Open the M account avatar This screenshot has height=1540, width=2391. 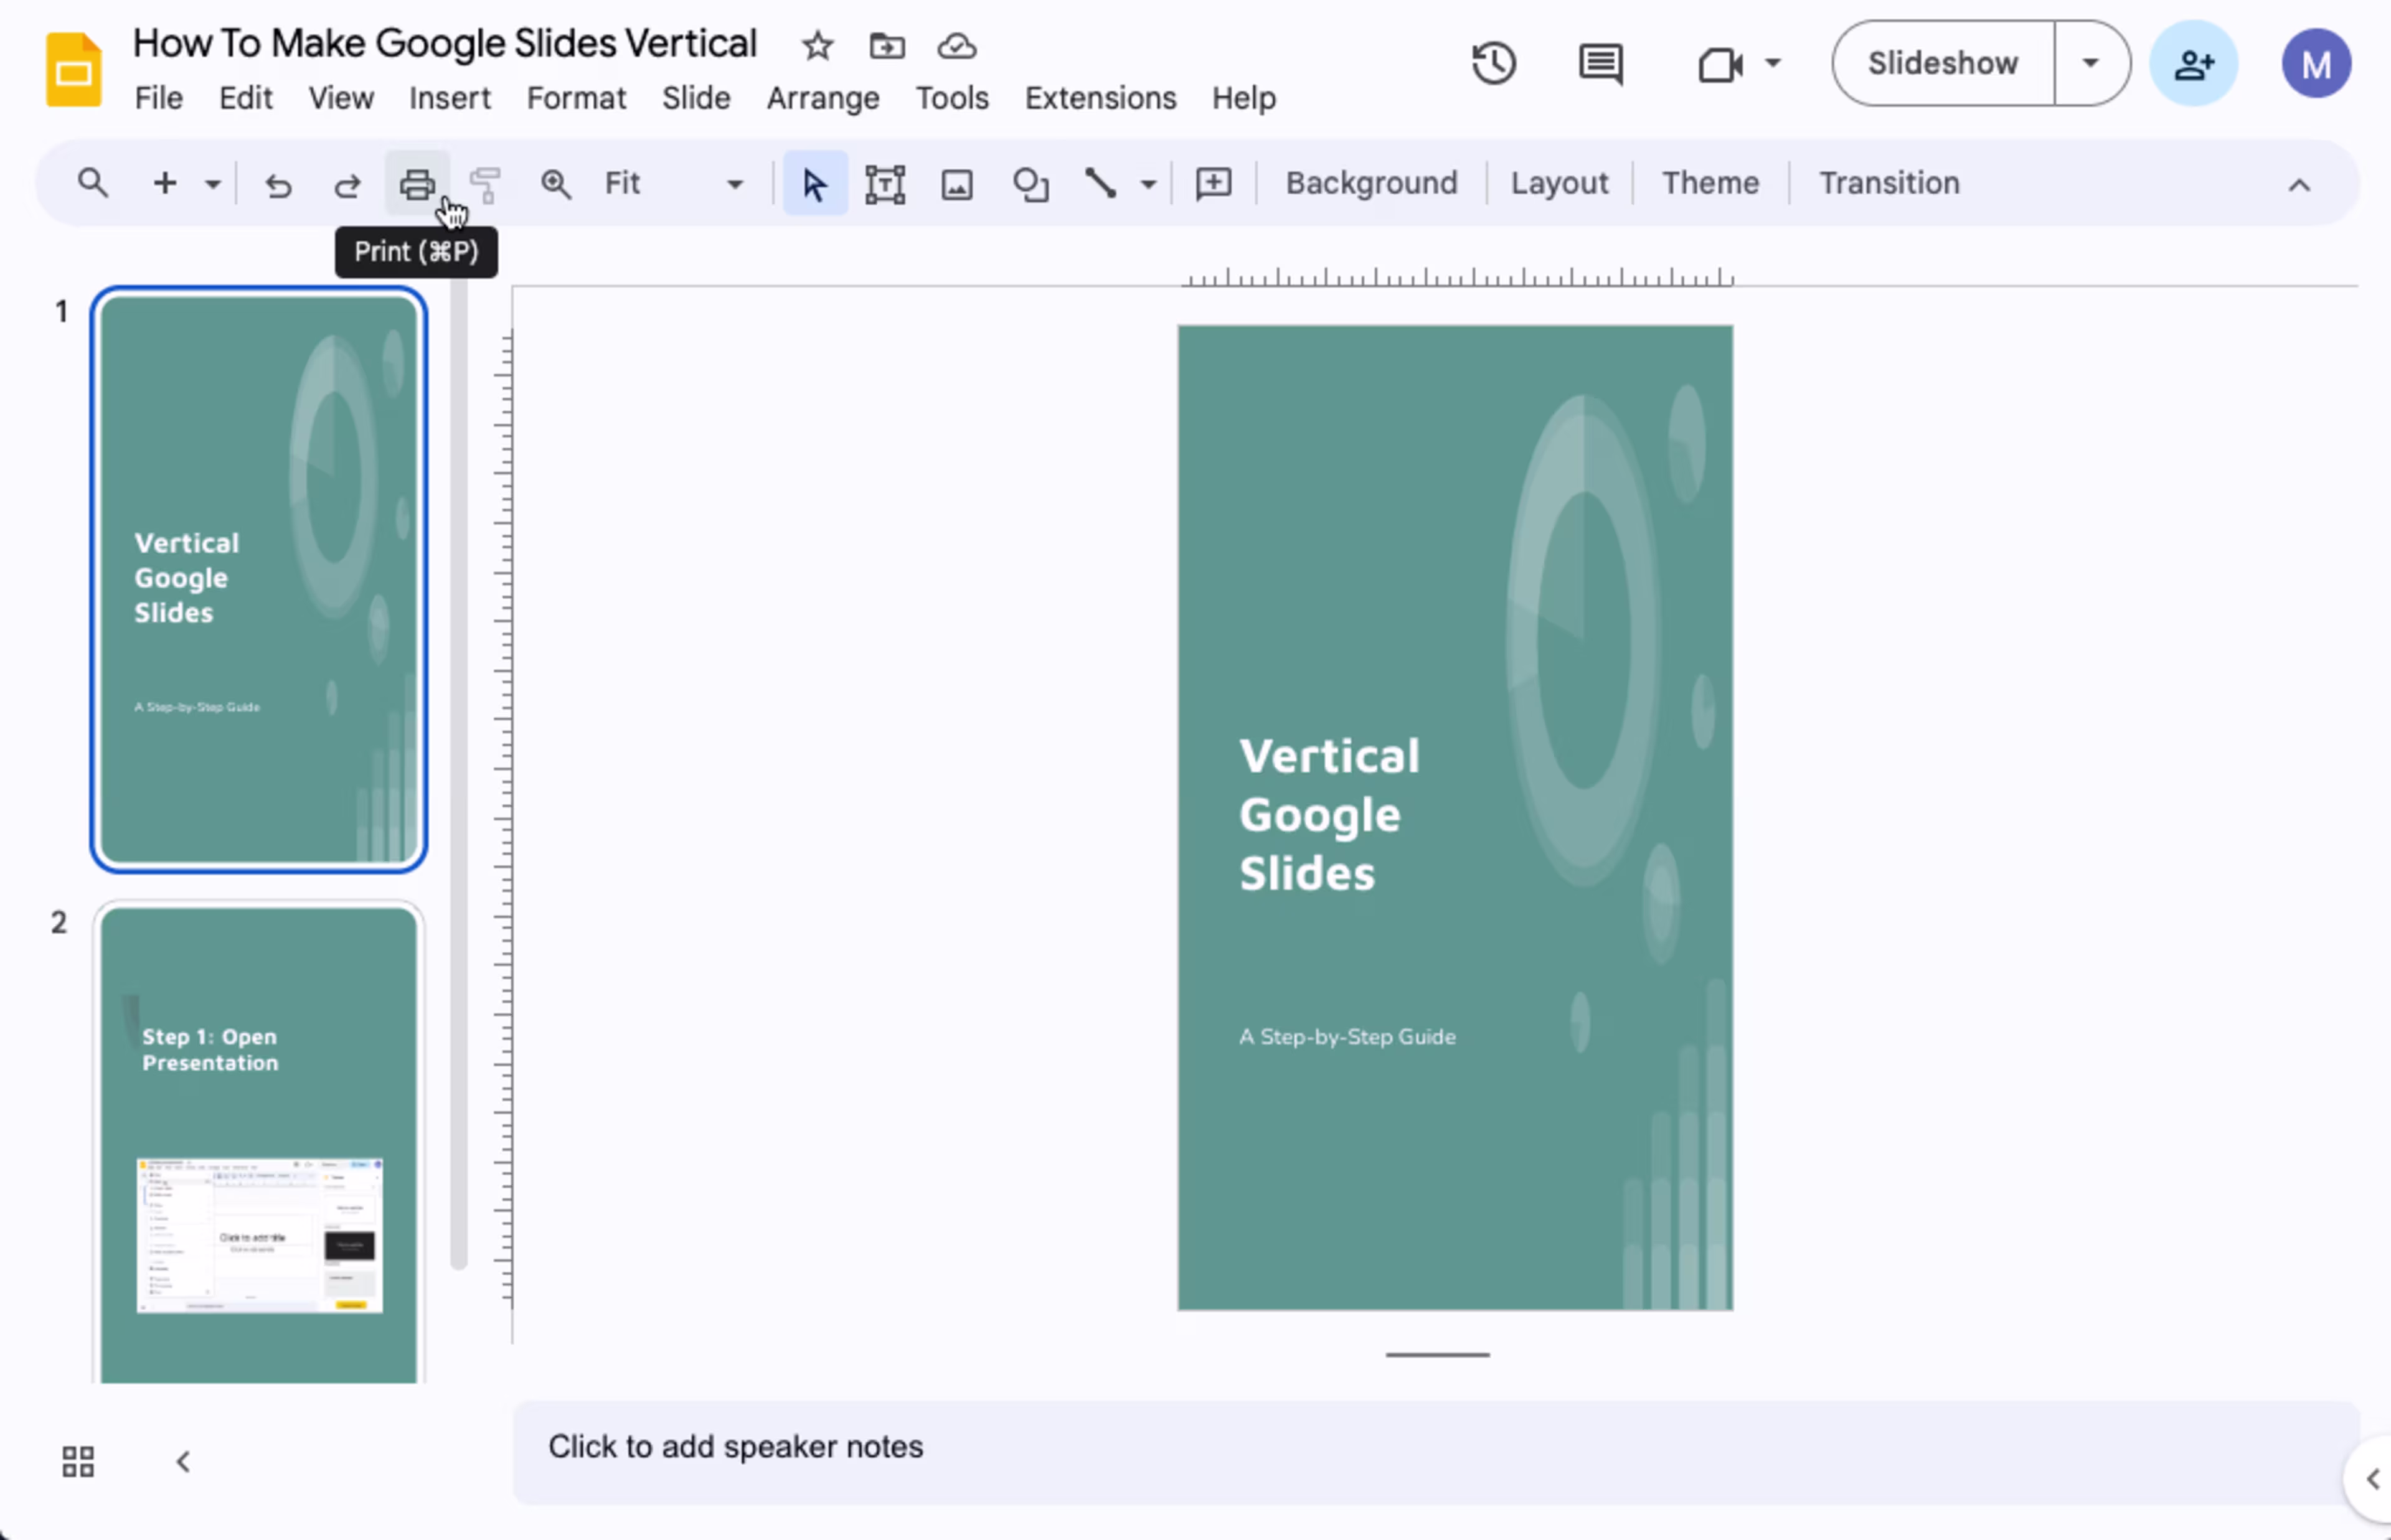(x=2316, y=63)
